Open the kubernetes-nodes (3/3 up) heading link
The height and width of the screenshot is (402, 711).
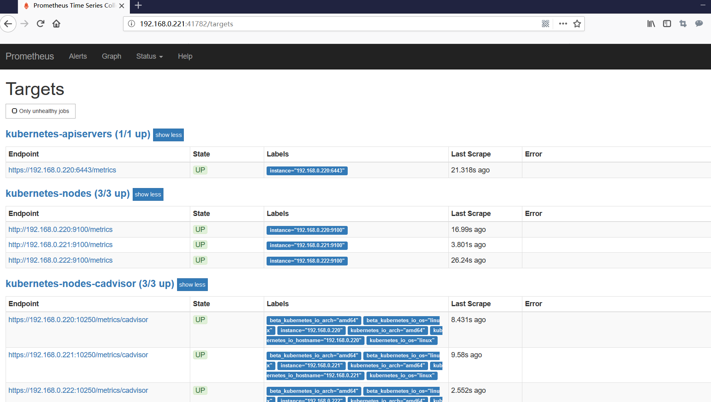click(68, 193)
